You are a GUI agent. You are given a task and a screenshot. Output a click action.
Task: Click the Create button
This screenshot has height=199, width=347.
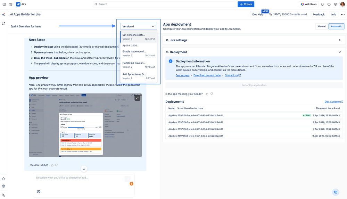[246, 4]
